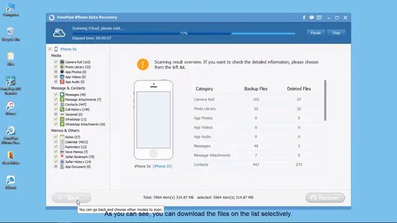Select the Safari Bookmark category icon
This screenshot has width=397, height=223.
click(x=62, y=157)
